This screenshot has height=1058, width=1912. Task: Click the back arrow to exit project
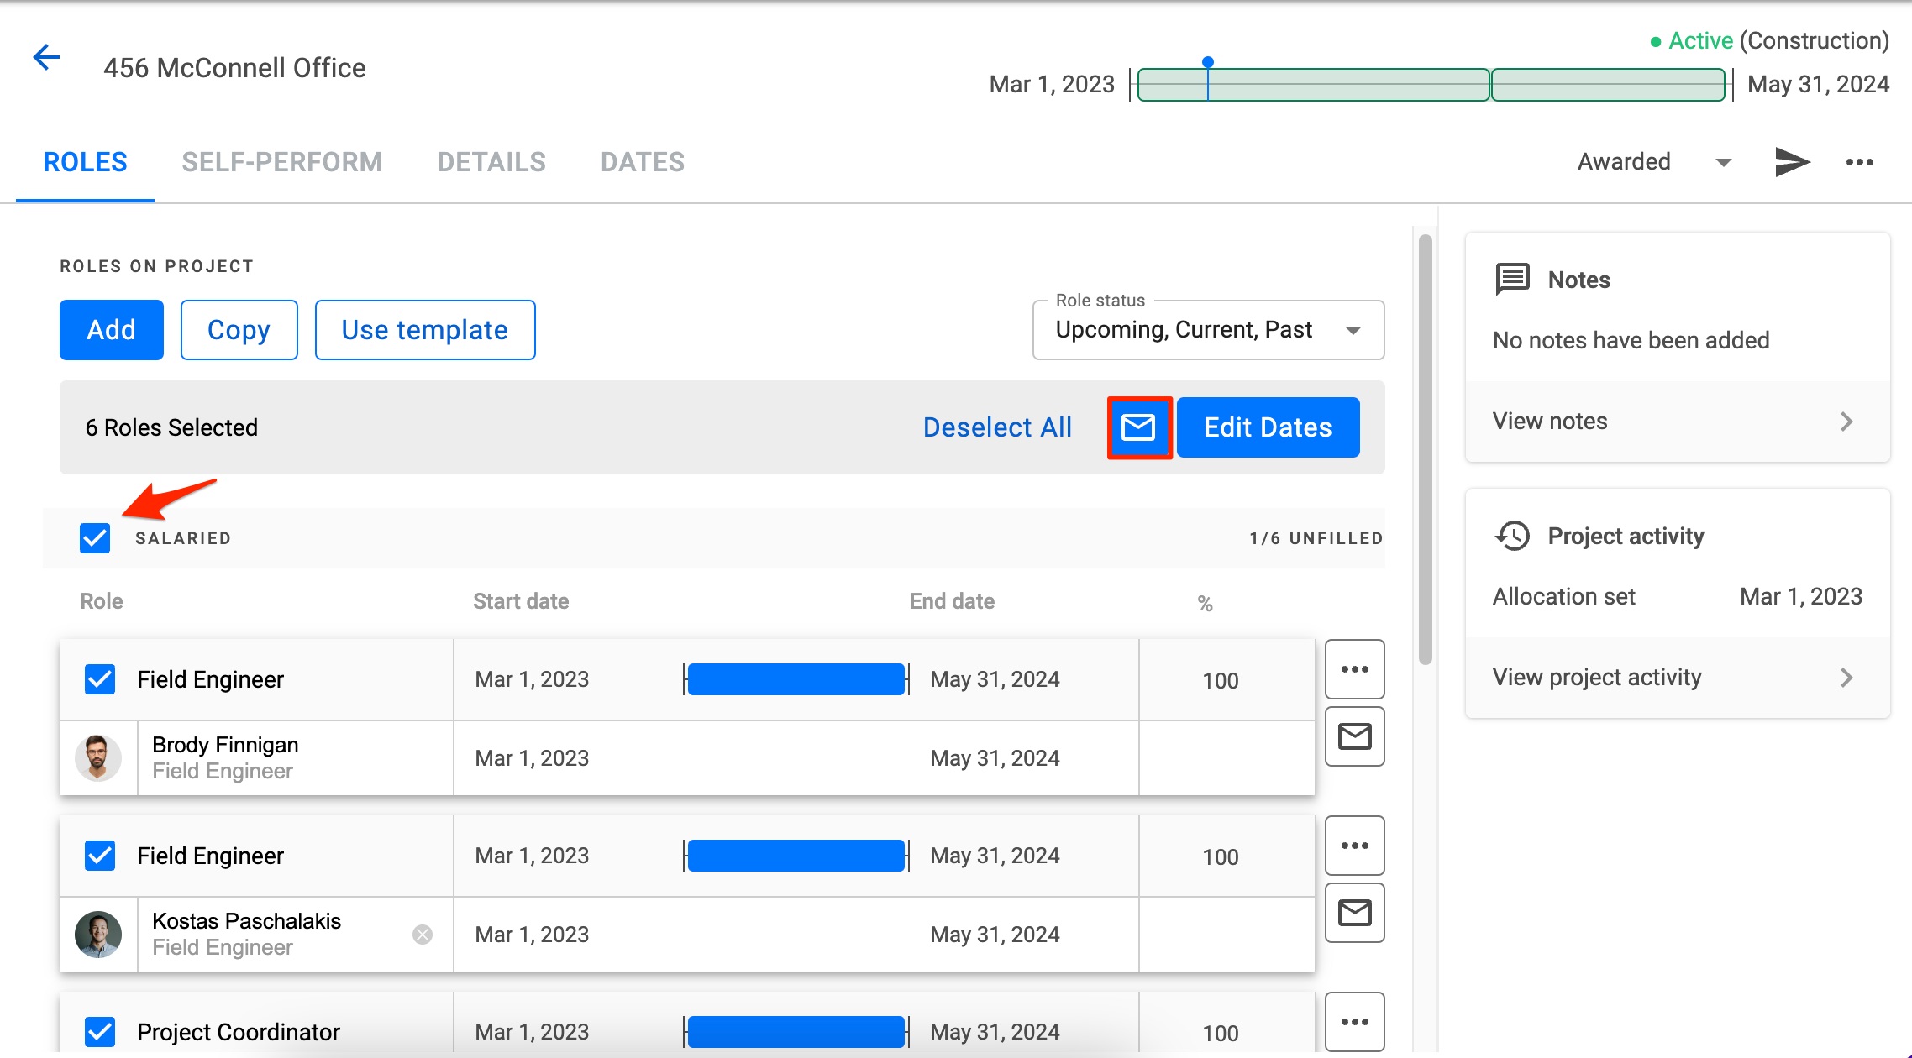(46, 57)
